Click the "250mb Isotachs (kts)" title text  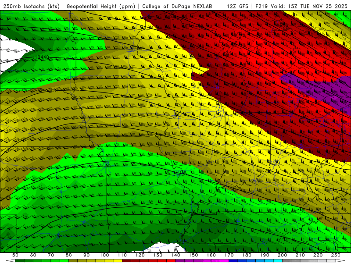pos(32,7)
